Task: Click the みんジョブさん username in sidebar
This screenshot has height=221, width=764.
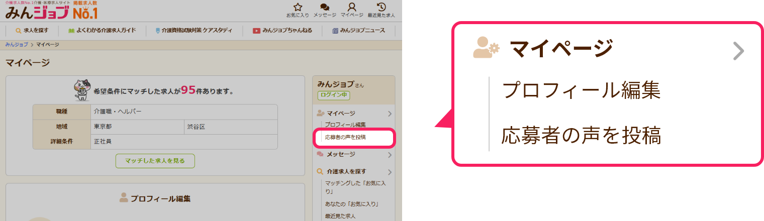Action: click(x=341, y=84)
